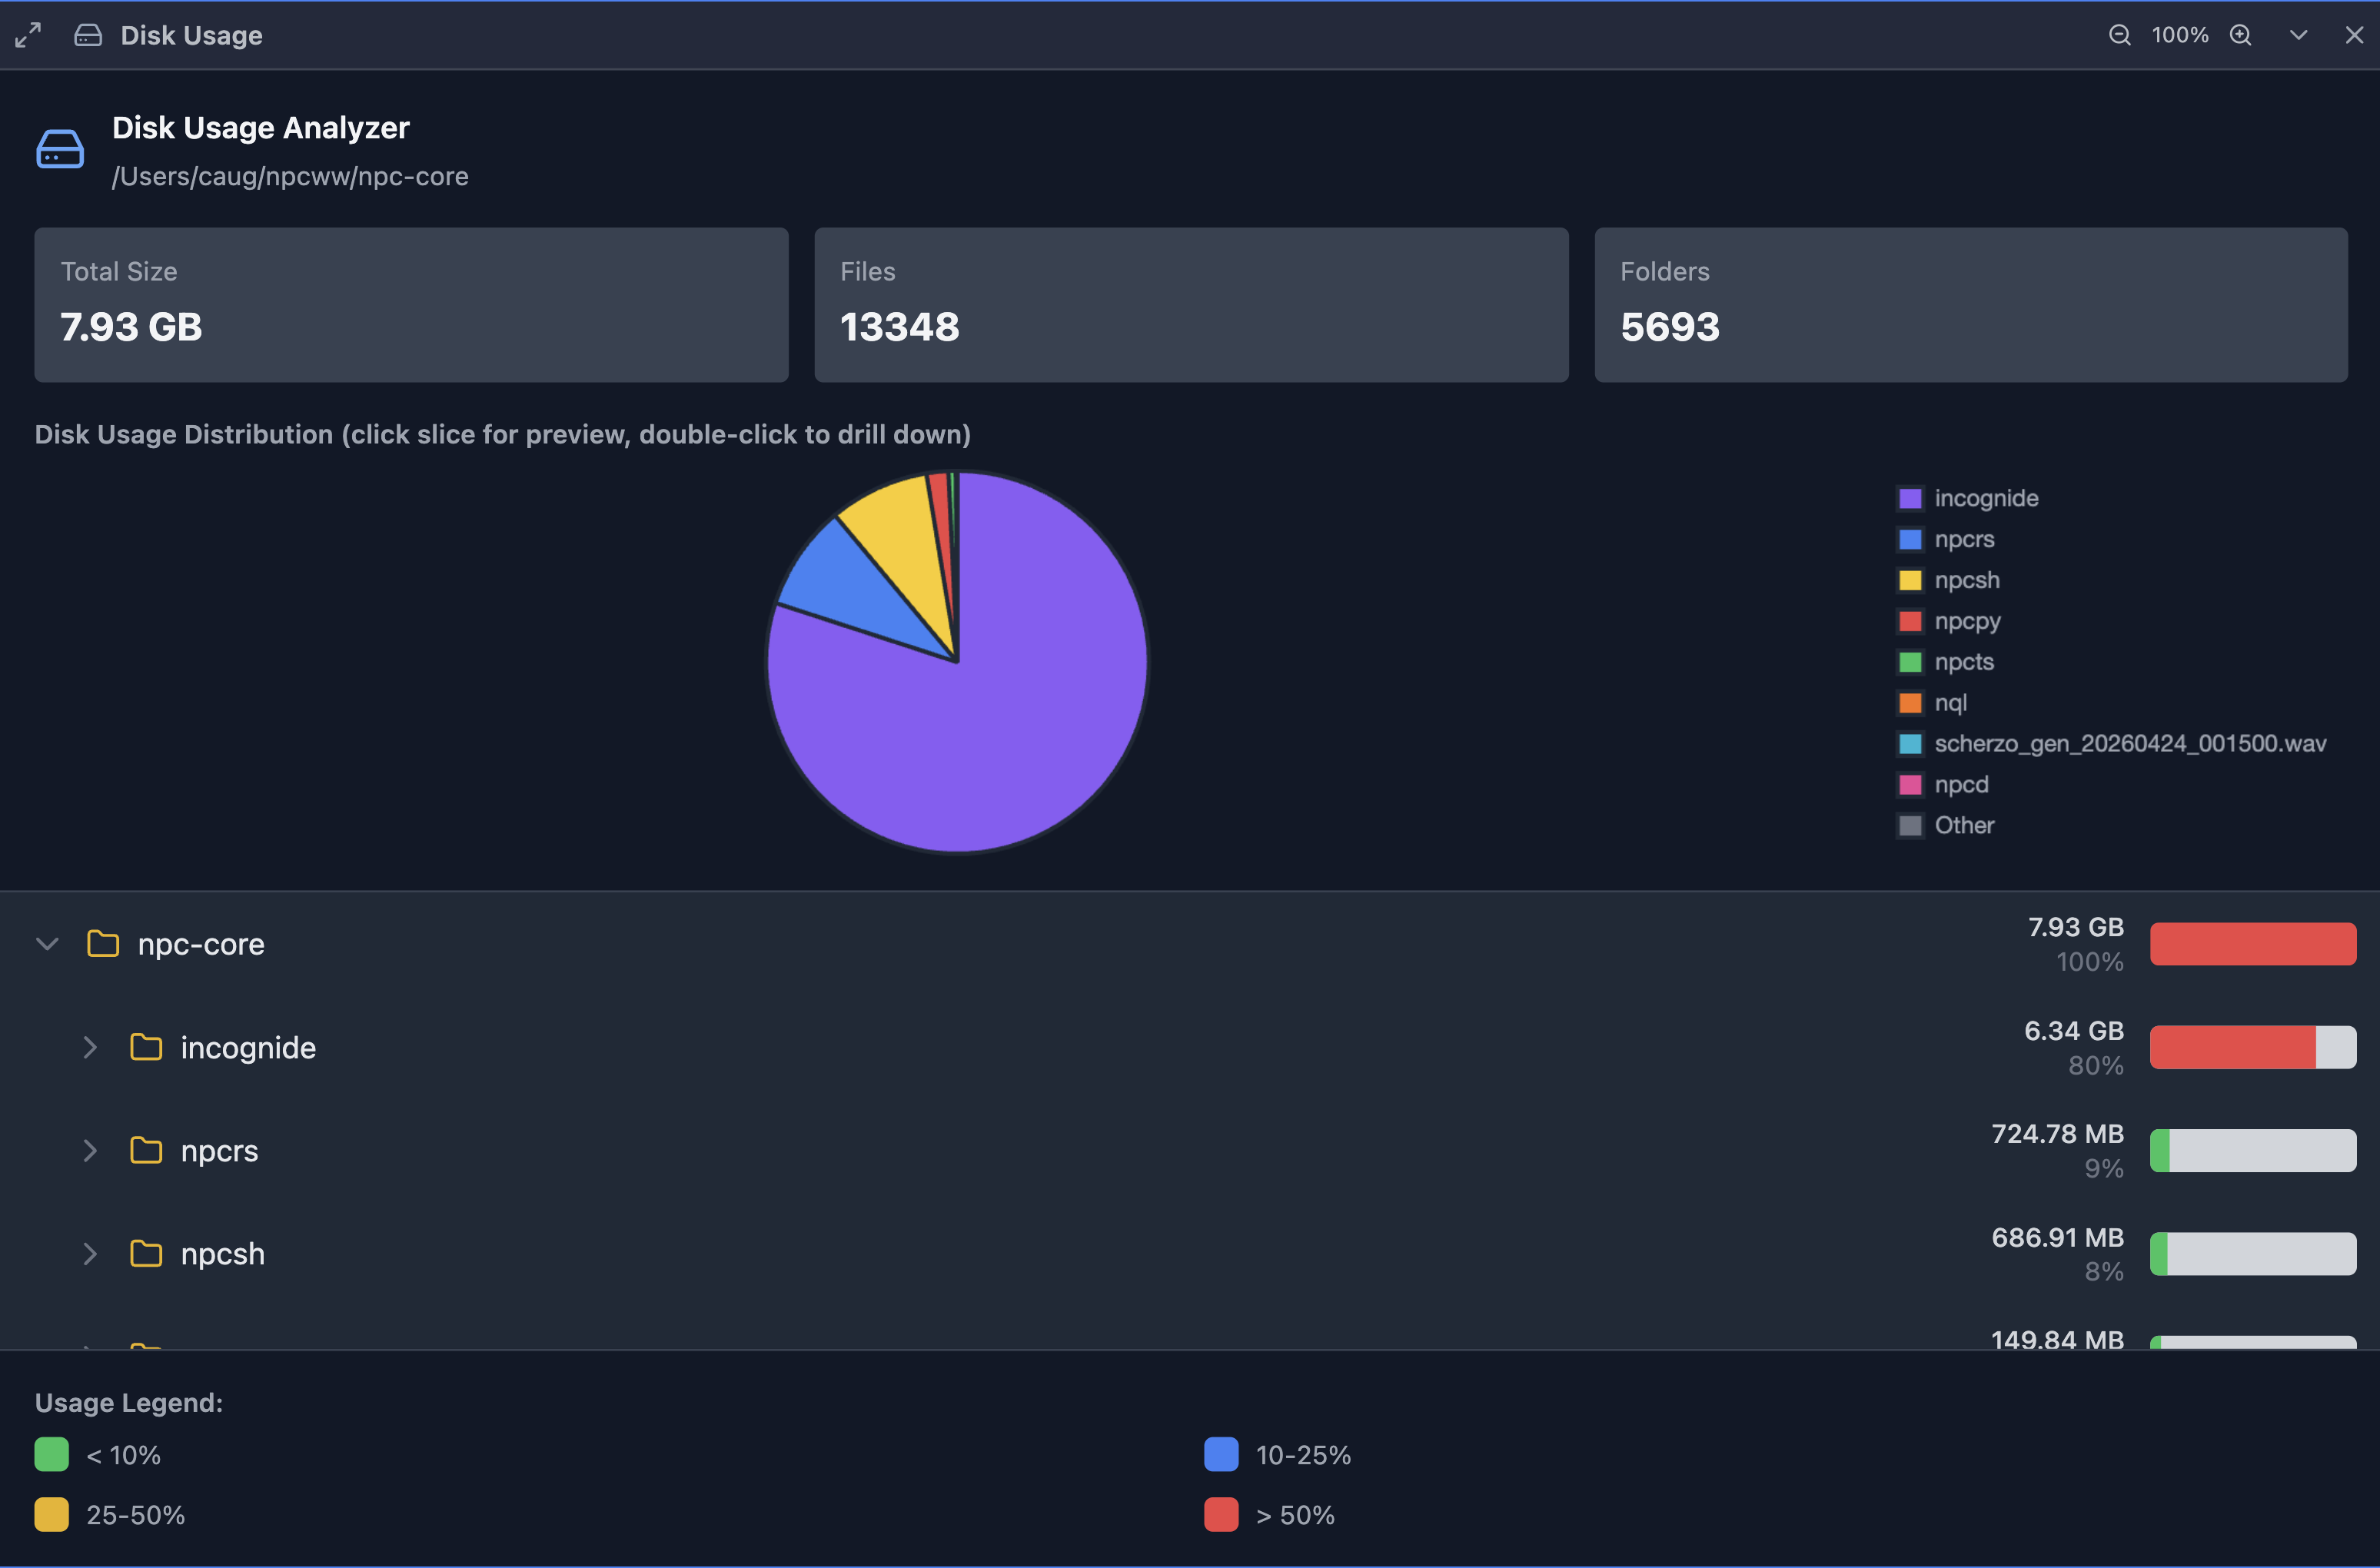Click the expand-to-fullscreen arrows icon
Screen dimensions: 2380x1568
[x=28, y=35]
